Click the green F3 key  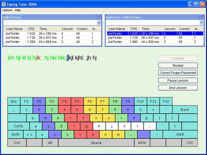pos(52,101)
